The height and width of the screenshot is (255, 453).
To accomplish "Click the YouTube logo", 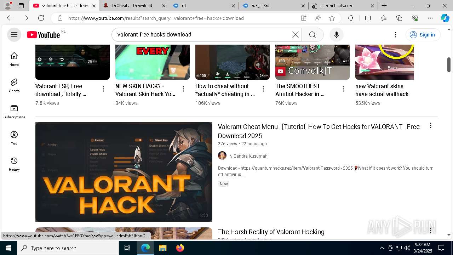I will [x=44, y=34].
